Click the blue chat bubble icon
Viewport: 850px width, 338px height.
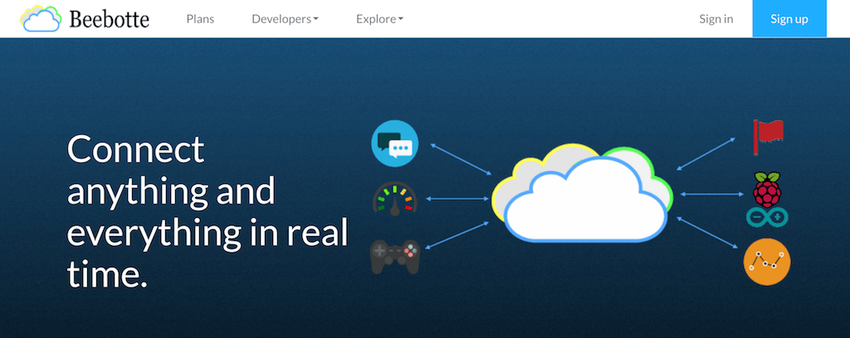[394, 144]
